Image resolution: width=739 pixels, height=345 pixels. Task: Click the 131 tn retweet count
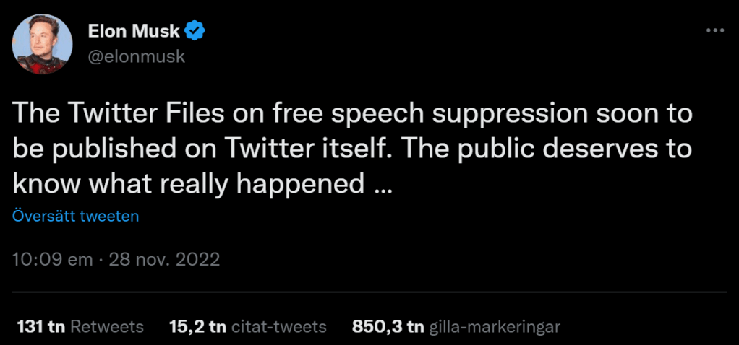point(41,326)
